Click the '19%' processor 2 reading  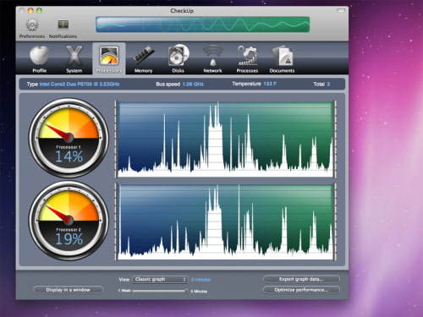tap(69, 239)
